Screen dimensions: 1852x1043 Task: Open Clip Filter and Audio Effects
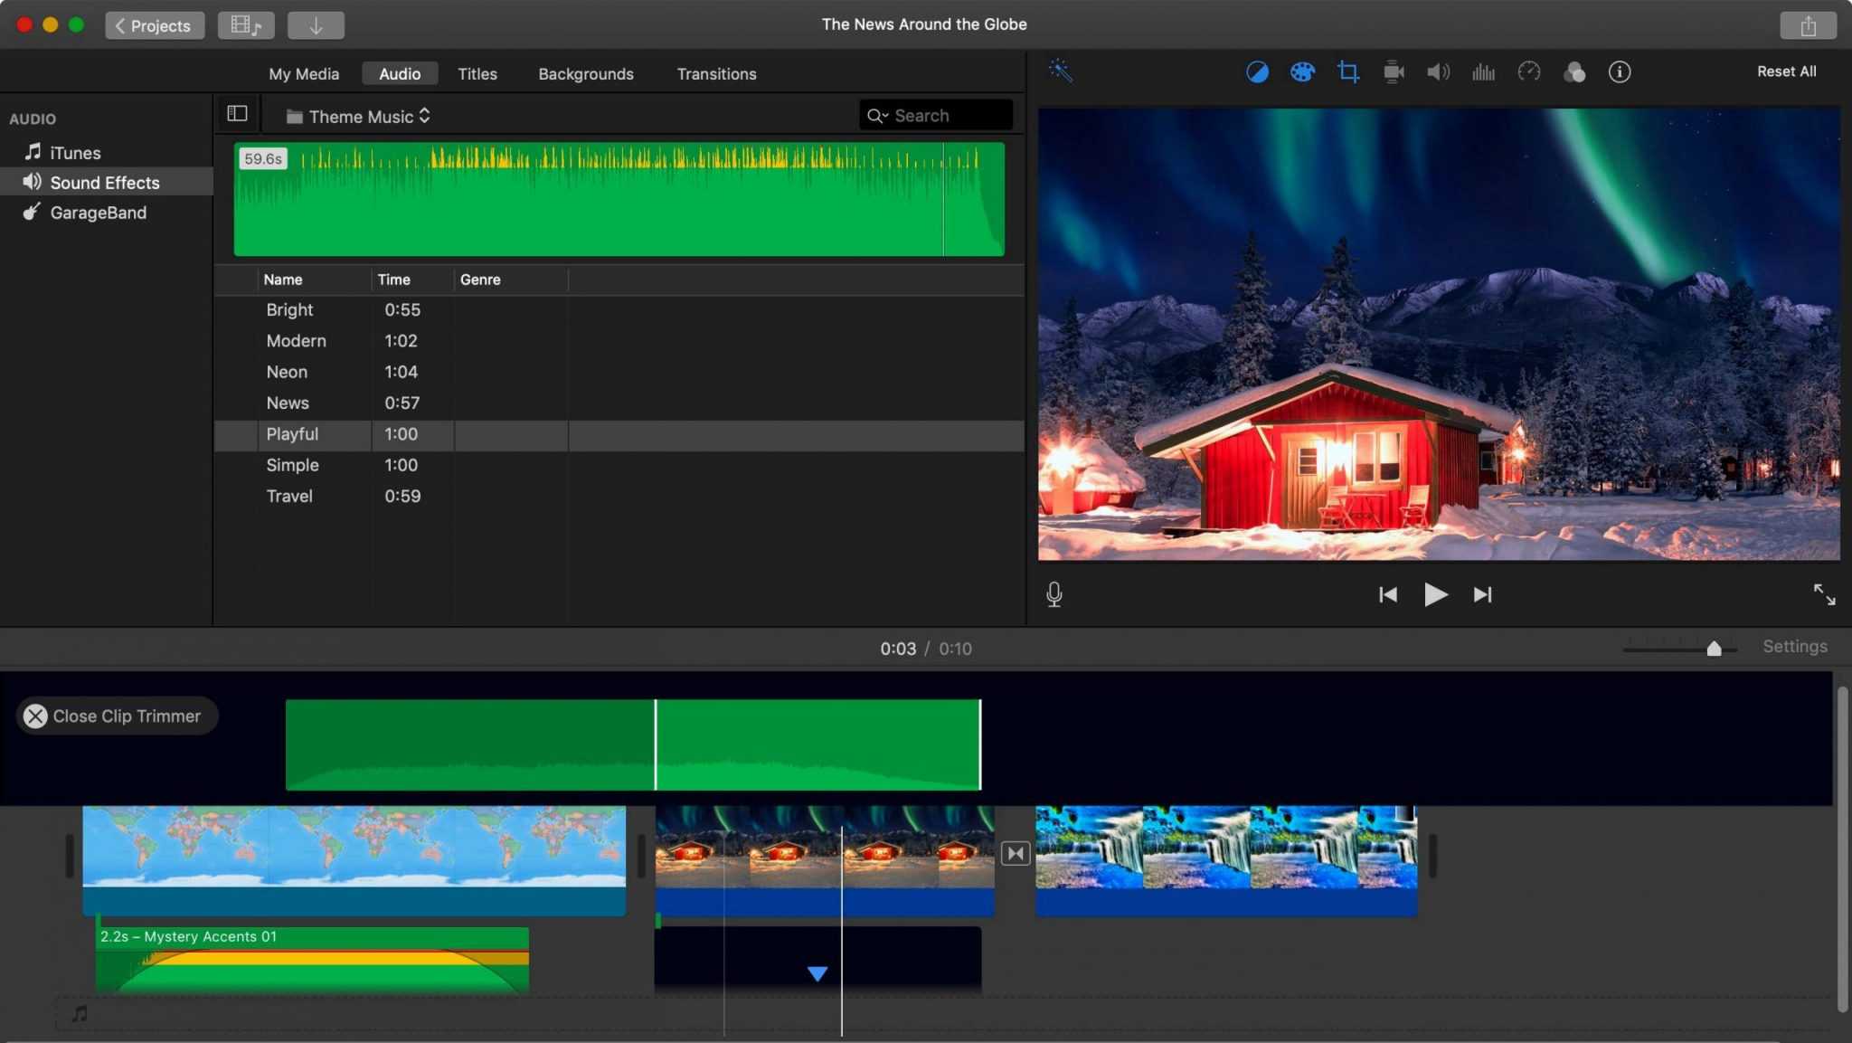pos(1574,71)
